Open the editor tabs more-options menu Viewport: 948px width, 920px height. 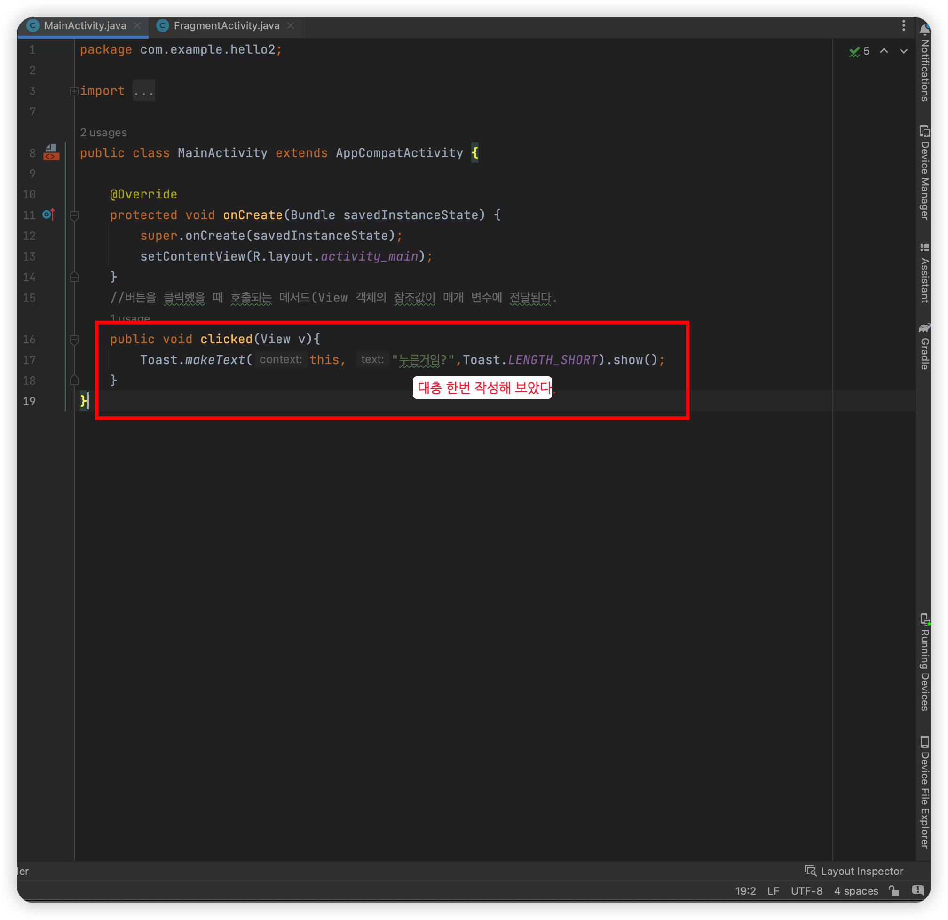click(903, 26)
